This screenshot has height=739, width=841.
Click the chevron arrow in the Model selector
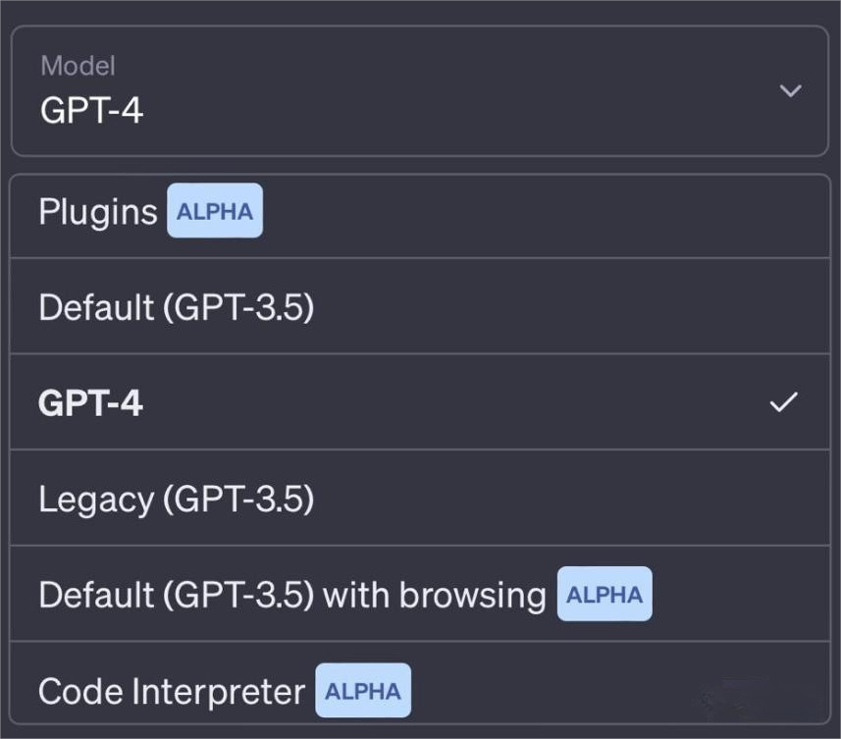(790, 91)
